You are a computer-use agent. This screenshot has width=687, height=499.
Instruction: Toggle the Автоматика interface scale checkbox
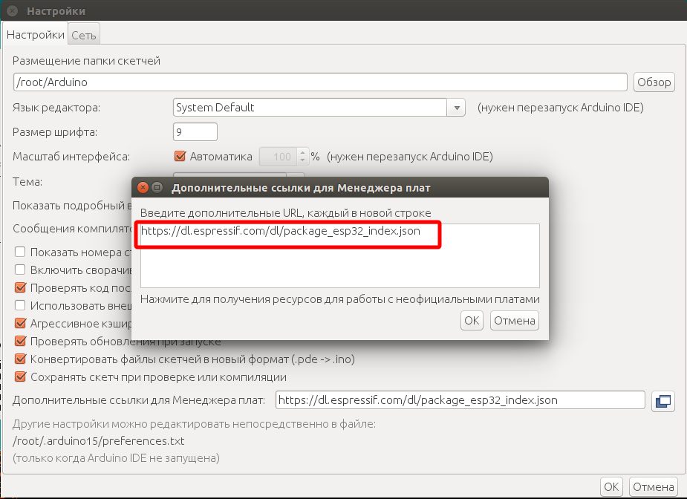(179, 157)
